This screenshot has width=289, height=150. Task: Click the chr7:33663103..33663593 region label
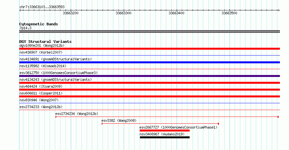(42, 7)
